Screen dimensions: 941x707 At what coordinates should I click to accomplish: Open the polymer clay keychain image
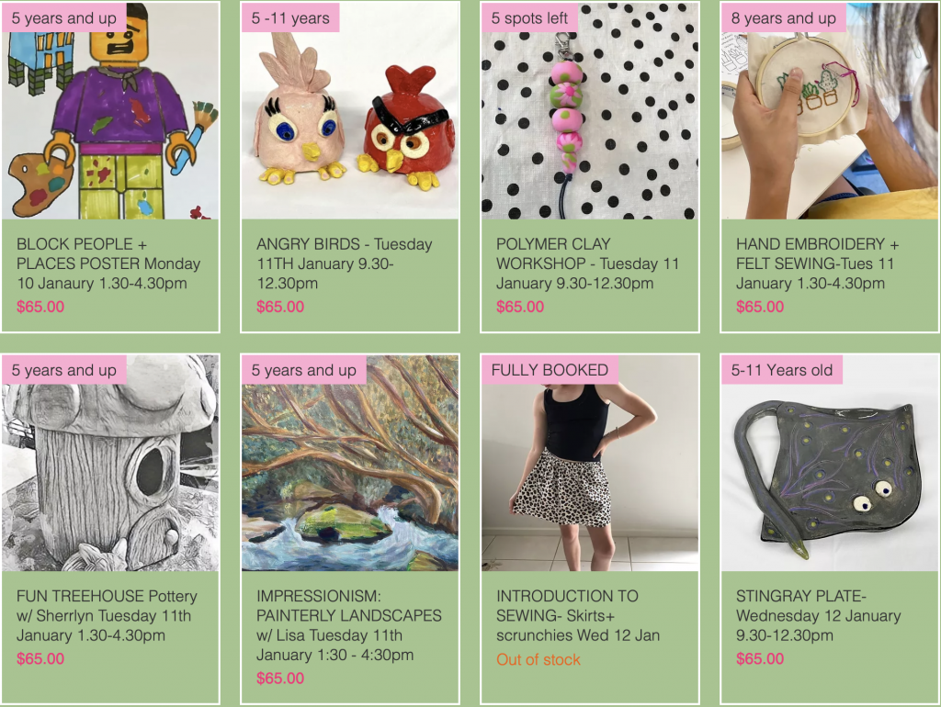tap(590, 111)
